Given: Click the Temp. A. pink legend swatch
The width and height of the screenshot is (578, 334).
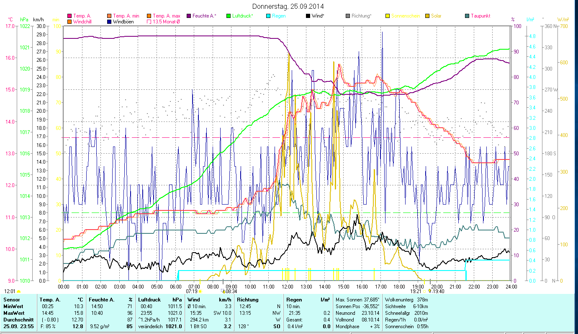Looking at the screenshot, I should [x=69, y=16].
